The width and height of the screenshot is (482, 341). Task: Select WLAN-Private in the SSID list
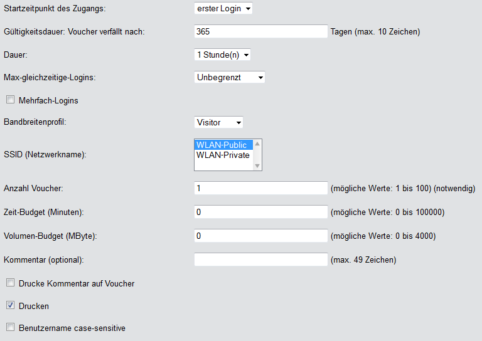(x=223, y=155)
